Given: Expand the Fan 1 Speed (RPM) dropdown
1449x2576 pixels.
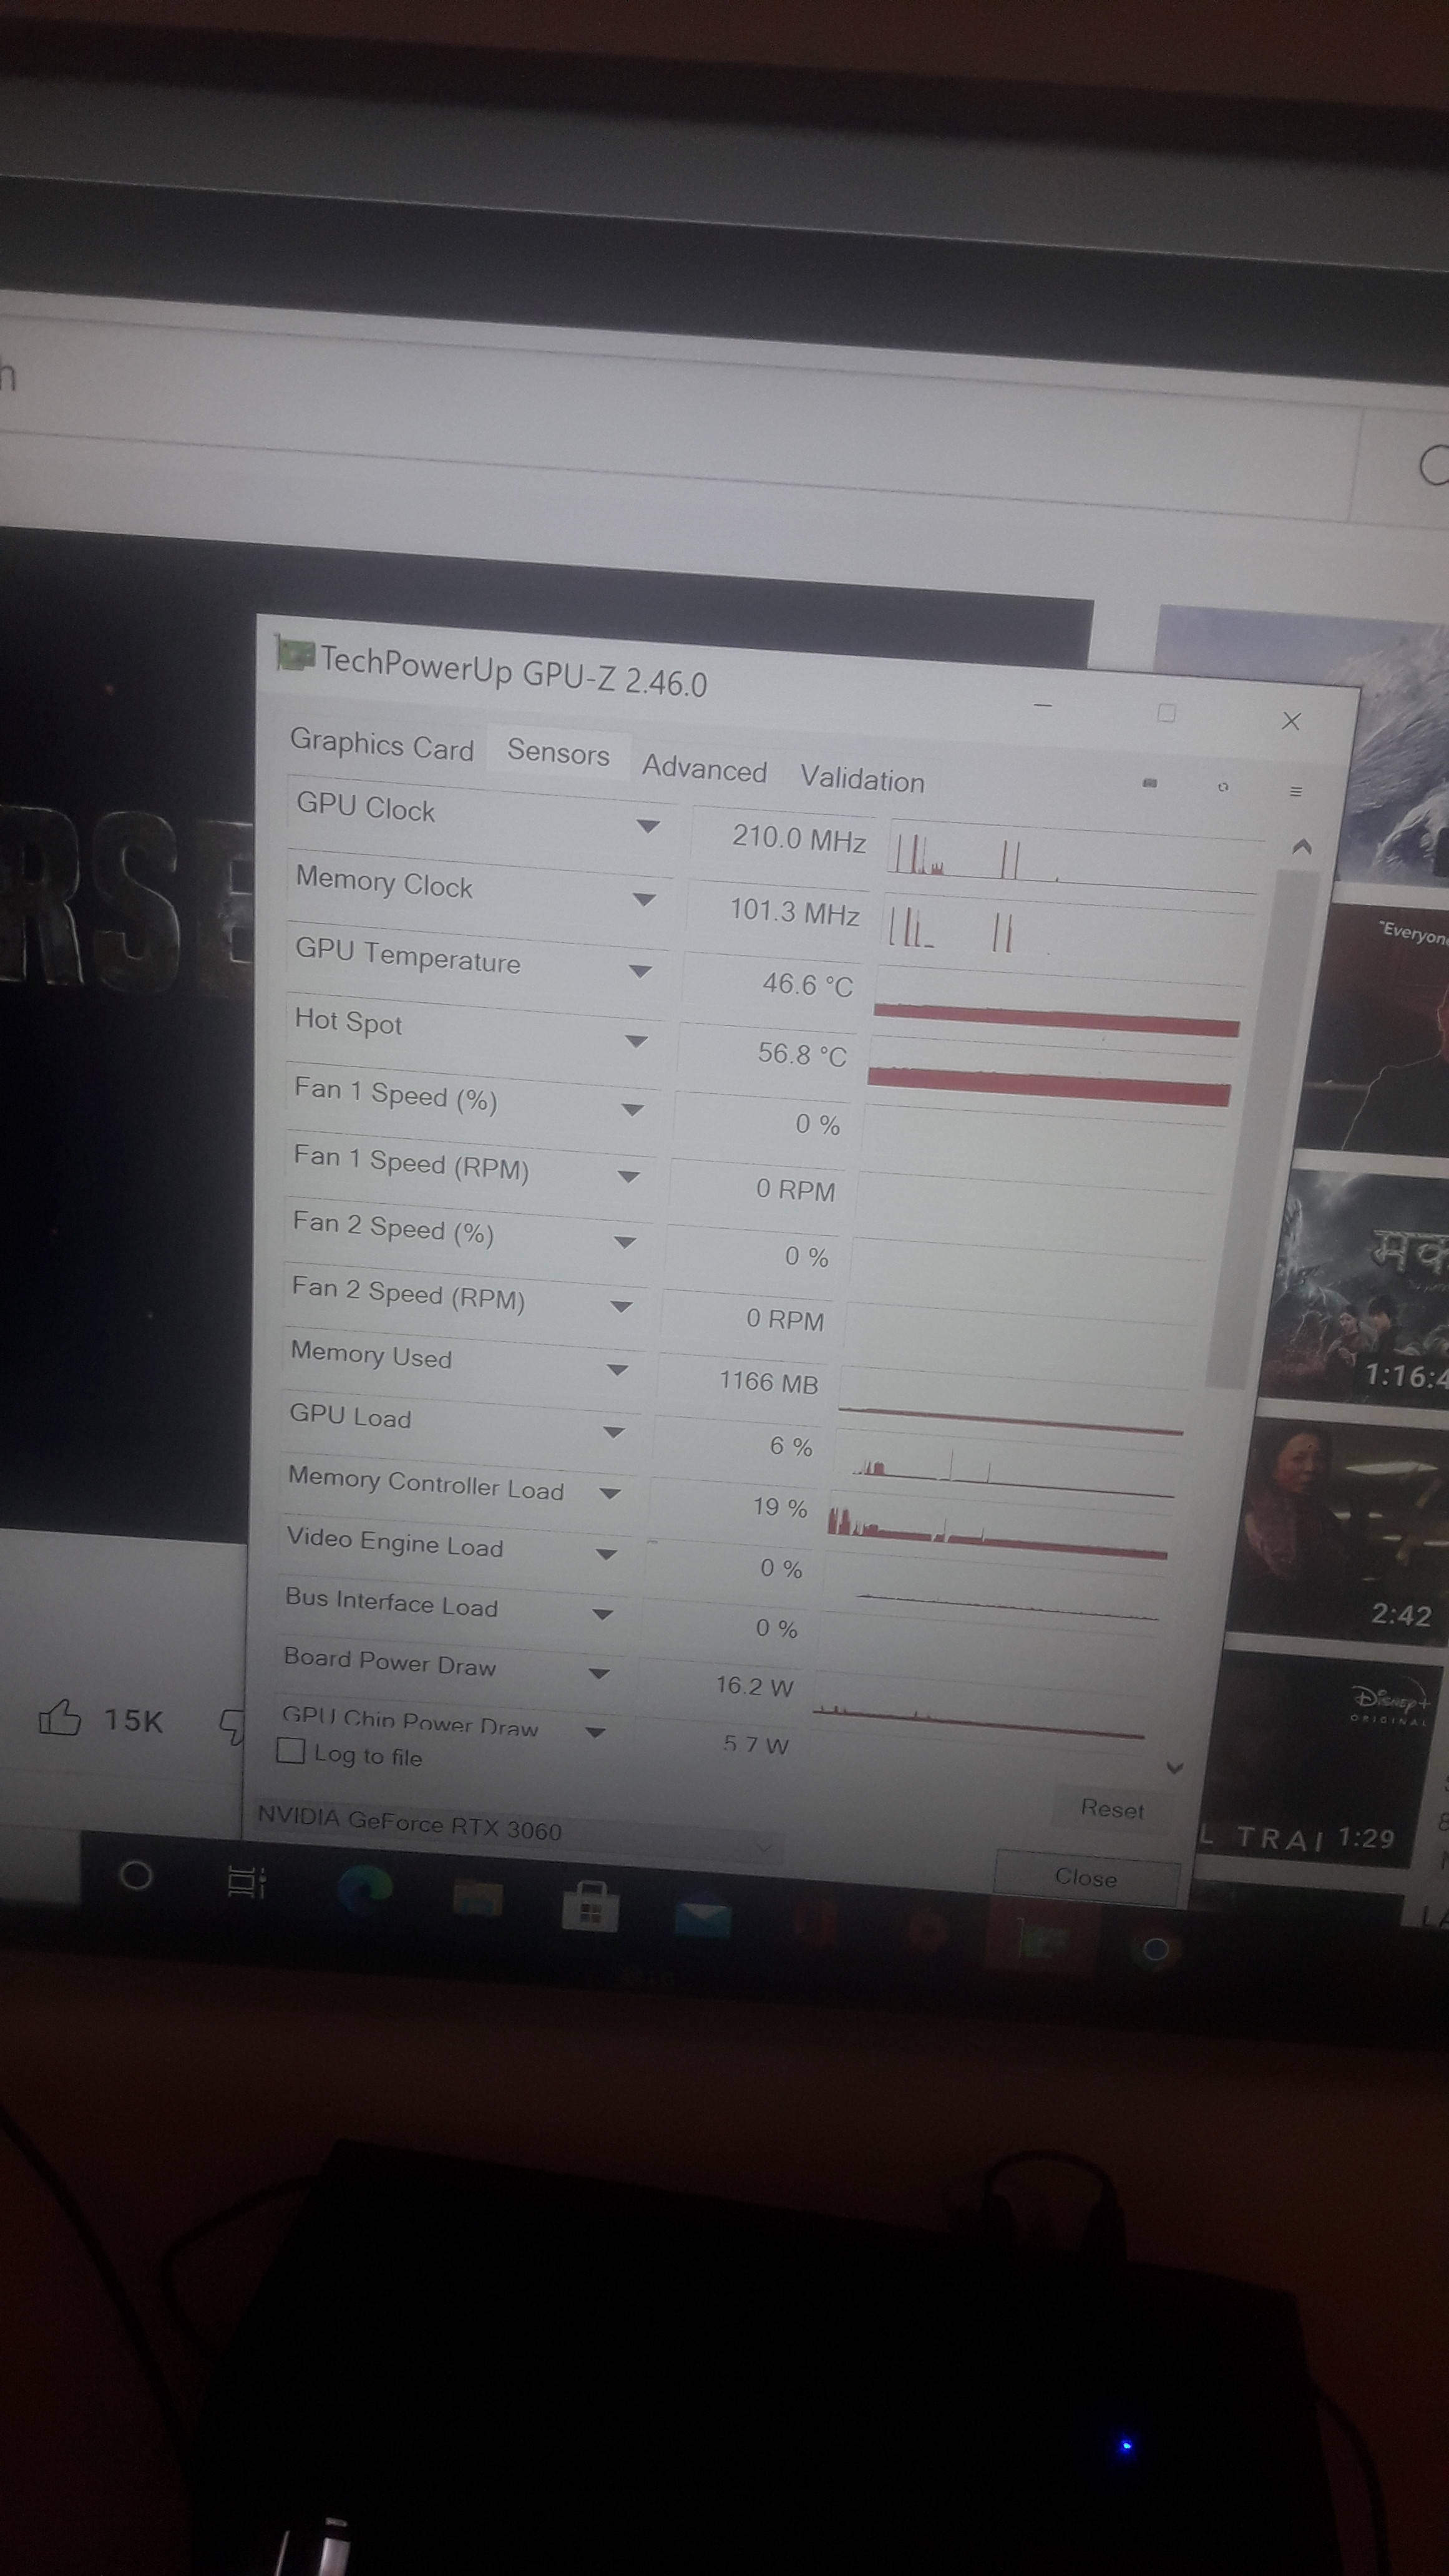Looking at the screenshot, I should (628, 1176).
